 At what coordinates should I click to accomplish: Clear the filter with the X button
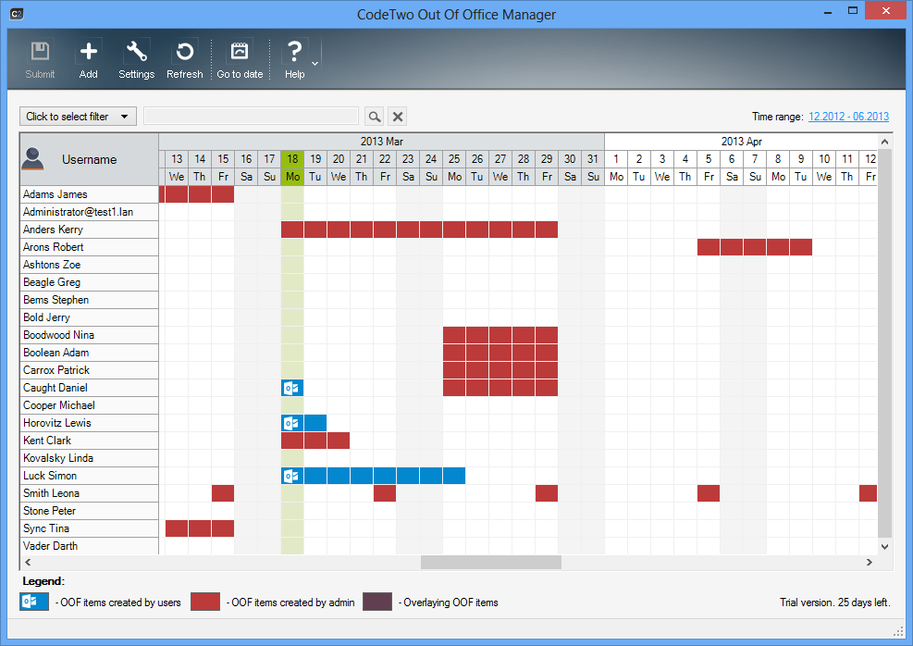pos(398,117)
